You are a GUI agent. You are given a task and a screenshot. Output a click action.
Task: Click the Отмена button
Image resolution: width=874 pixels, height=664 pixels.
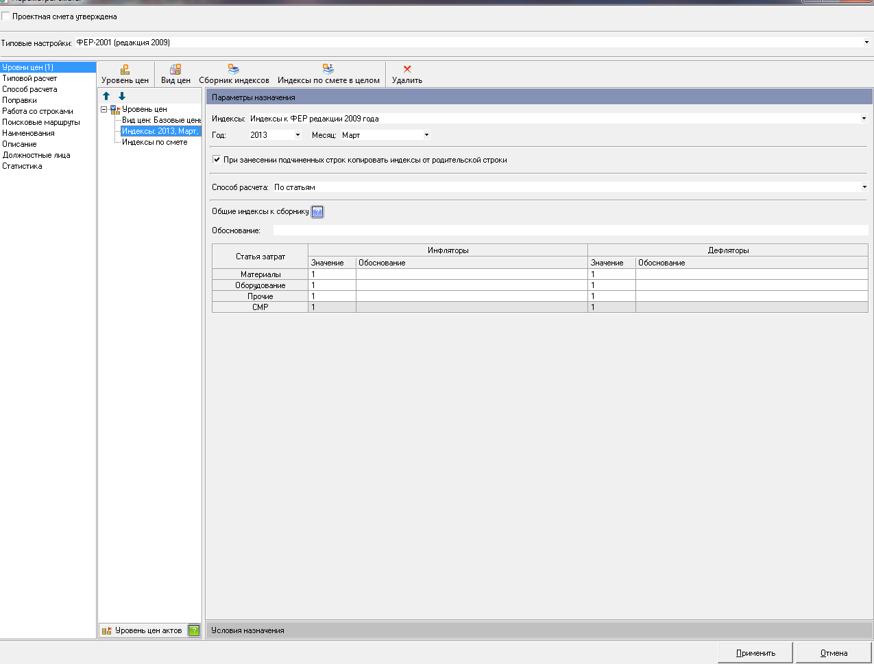click(834, 653)
